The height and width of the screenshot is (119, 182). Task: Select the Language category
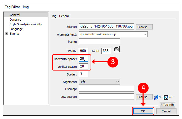[x=16, y=29]
